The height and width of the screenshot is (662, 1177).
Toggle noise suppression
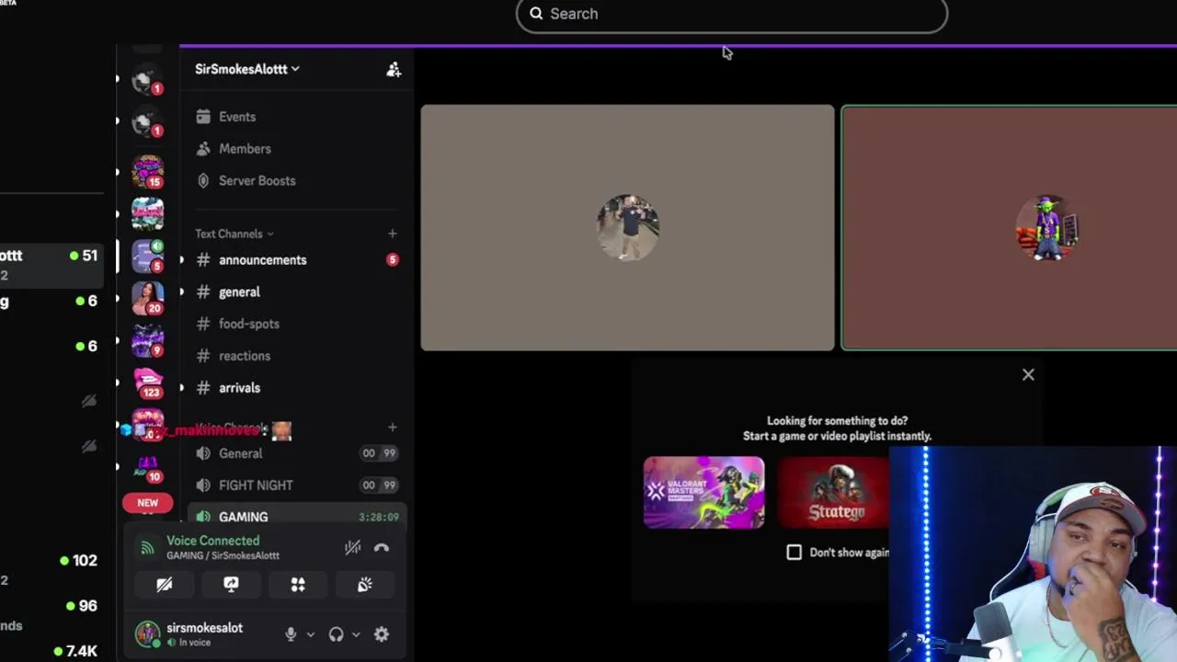pos(352,548)
